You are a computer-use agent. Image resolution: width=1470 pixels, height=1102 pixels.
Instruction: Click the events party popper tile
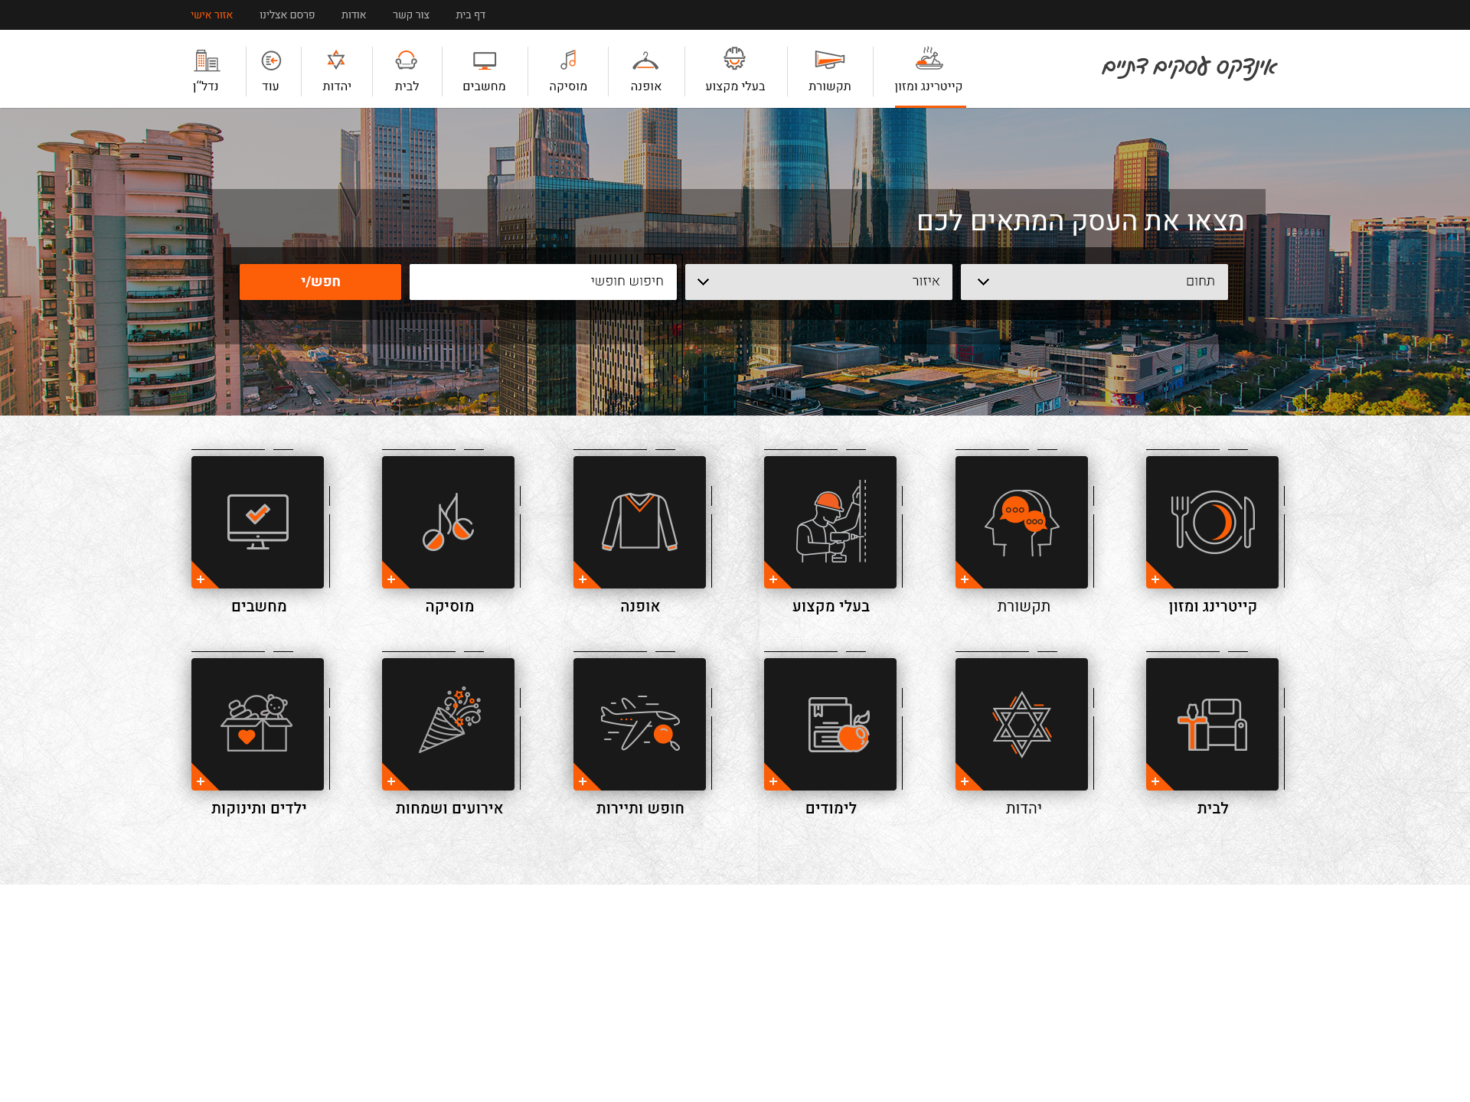point(448,724)
